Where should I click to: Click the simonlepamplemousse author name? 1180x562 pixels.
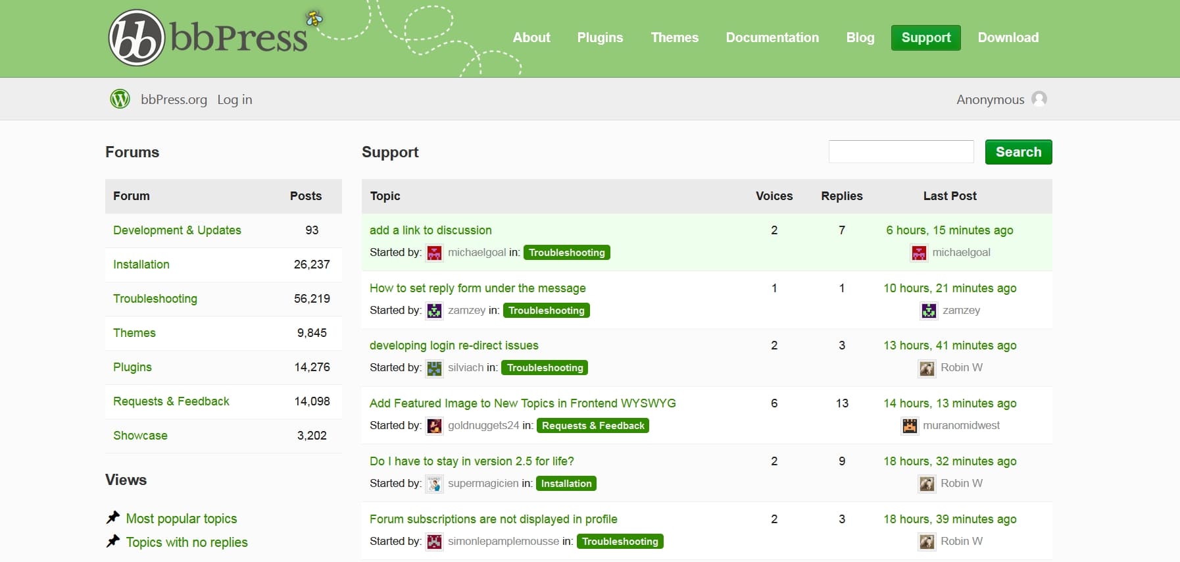tap(503, 542)
